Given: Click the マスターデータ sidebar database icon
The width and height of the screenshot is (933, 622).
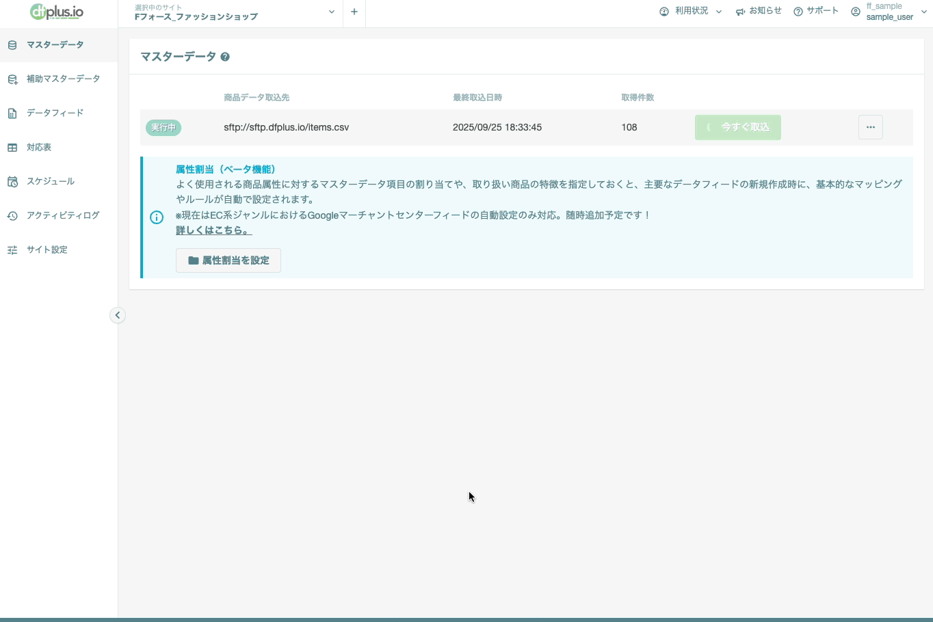Looking at the screenshot, I should (x=12, y=45).
